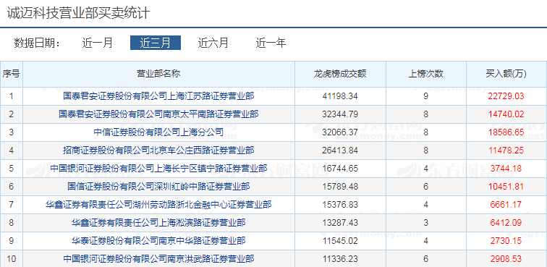Open 中国银河证券上海长宁区镇宁路营业部 link

(158, 169)
